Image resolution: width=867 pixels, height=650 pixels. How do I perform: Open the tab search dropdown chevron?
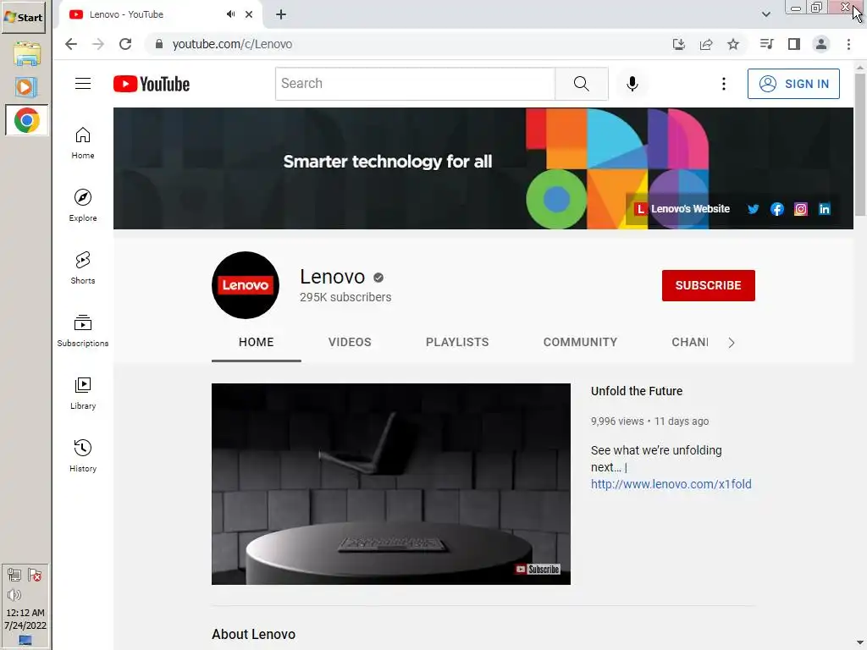(765, 14)
